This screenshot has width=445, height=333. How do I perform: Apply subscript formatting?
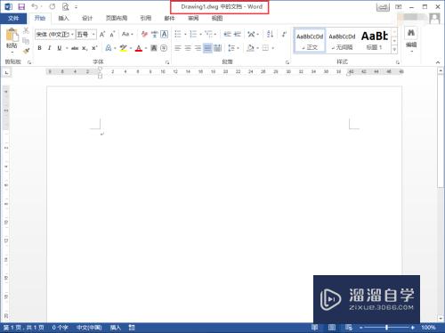85,48
